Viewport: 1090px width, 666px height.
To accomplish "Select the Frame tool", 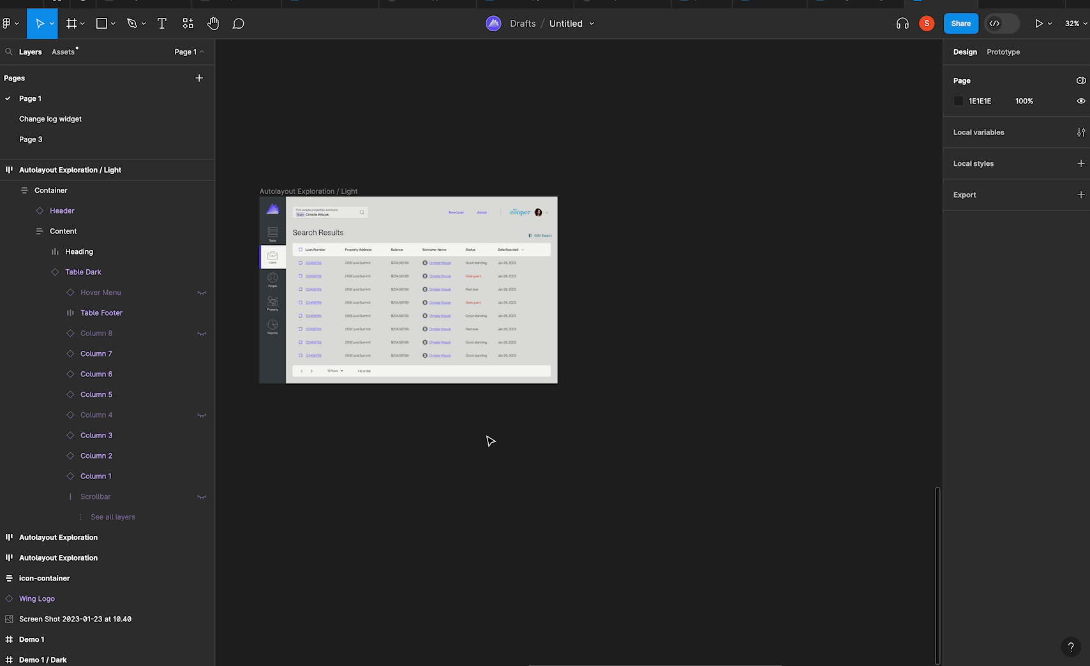I will [x=71, y=24].
